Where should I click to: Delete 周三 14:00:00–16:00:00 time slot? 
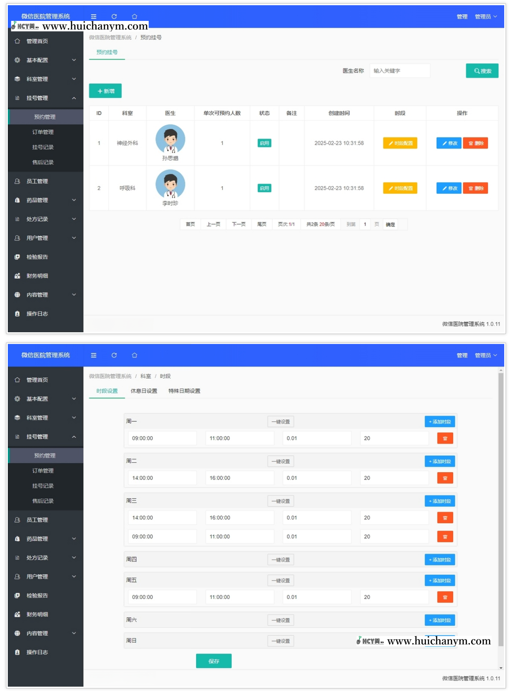[x=445, y=517]
